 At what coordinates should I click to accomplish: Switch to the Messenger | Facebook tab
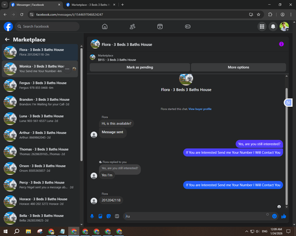tap(36, 5)
